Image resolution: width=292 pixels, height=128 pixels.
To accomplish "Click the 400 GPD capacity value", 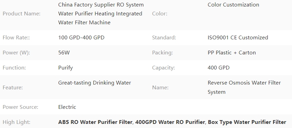I will point(218,68).
